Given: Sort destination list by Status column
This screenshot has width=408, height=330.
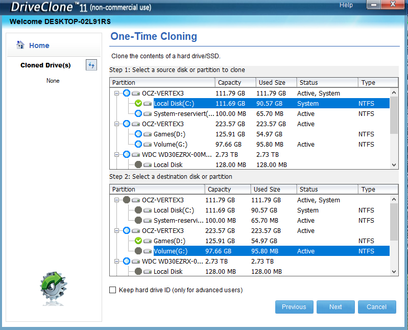Looking at the screenshot, I should click(x=327, y=189).
